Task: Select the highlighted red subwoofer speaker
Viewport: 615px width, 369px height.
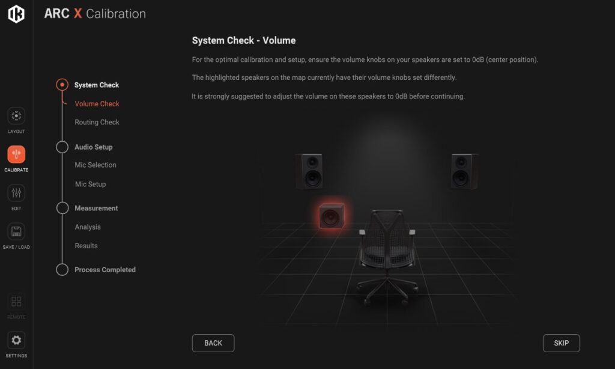Action: (x=332, y=216)
